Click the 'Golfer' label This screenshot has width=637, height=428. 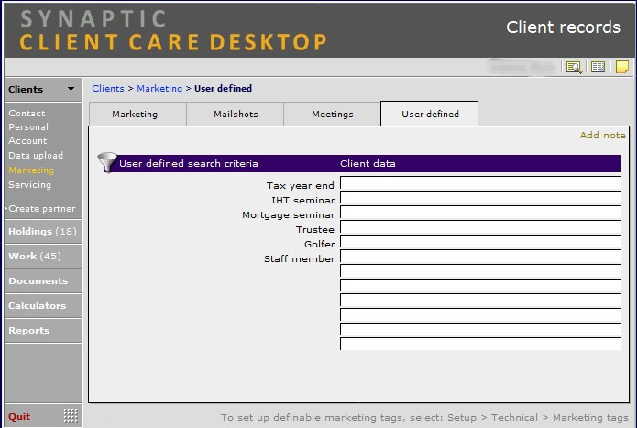(x=319, y=244)
